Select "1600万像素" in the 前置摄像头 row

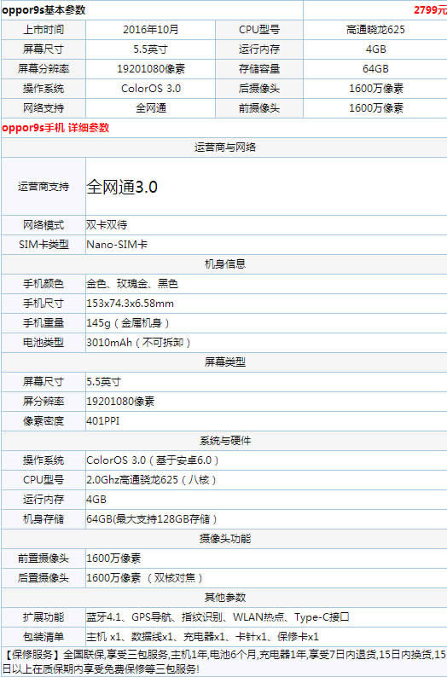pos(113,558)
